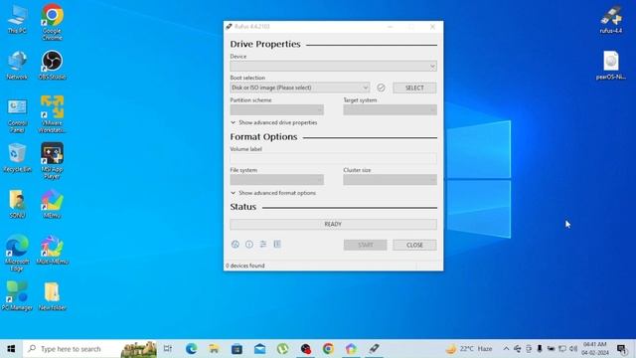Expand Show advanced drive properties

274,122
